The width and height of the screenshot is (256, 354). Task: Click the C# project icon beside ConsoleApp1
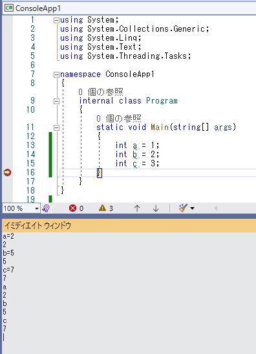point(9,8)
